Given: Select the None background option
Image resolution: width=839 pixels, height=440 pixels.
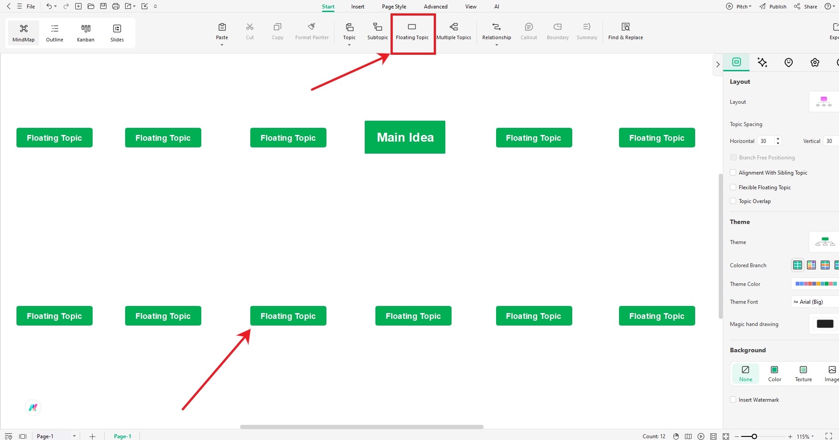Looking at the screenshot, I should point(745,374).
